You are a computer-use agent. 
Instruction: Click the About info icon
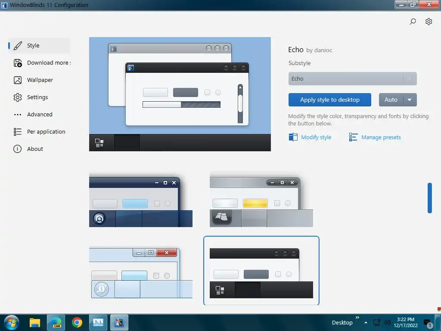pyautogui.click(x=17, y=149)
